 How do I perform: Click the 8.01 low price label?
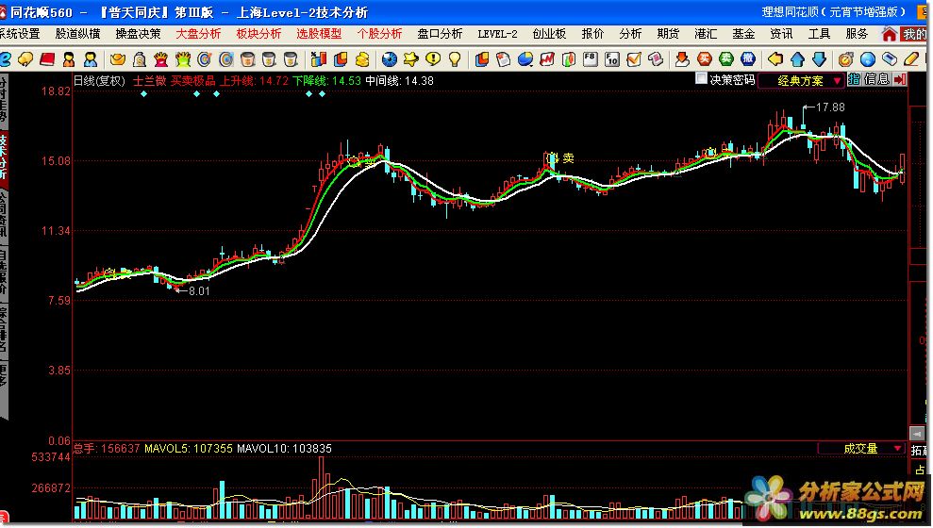pyautogui.click(x=199, y=291)
